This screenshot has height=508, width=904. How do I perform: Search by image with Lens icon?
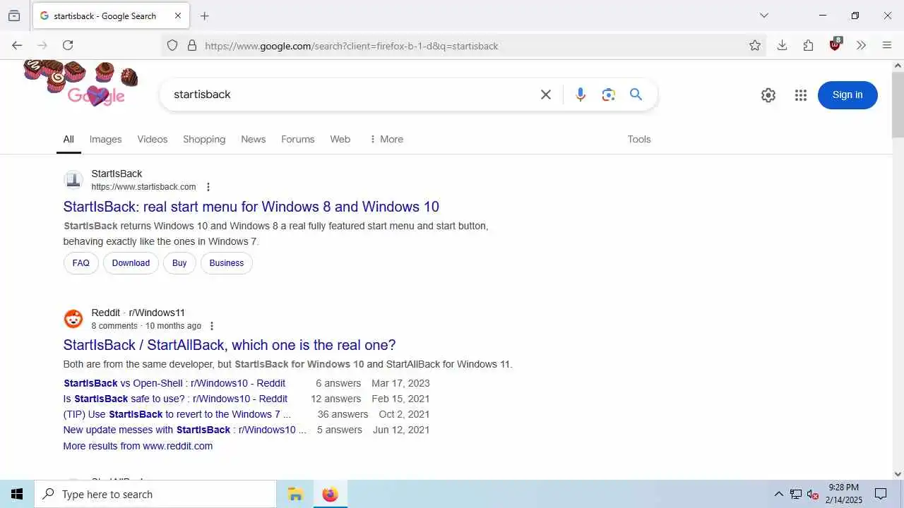click(609, 95)
